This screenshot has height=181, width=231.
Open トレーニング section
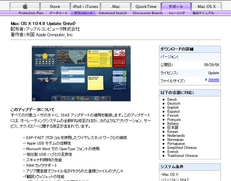(x=177, y=13)
